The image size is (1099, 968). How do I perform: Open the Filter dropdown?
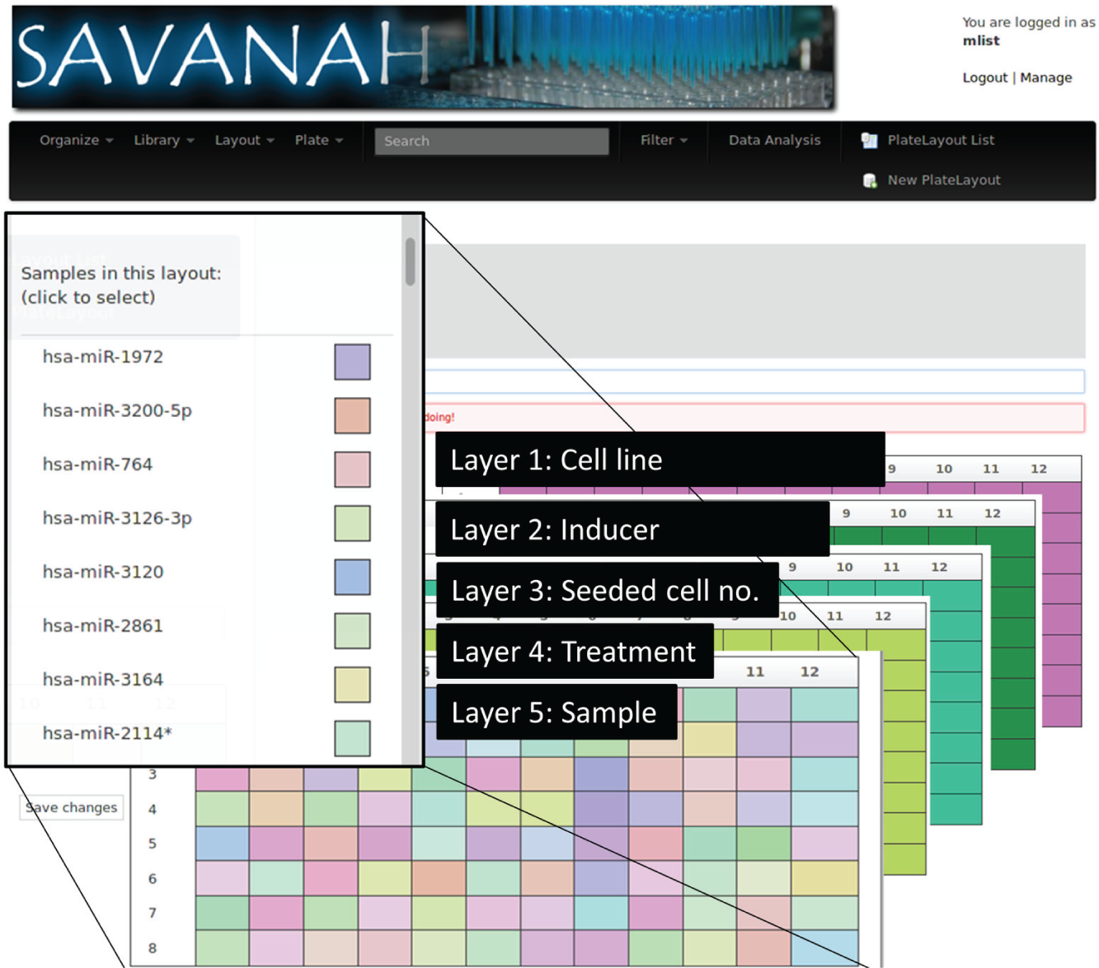(x=664, y=140)
